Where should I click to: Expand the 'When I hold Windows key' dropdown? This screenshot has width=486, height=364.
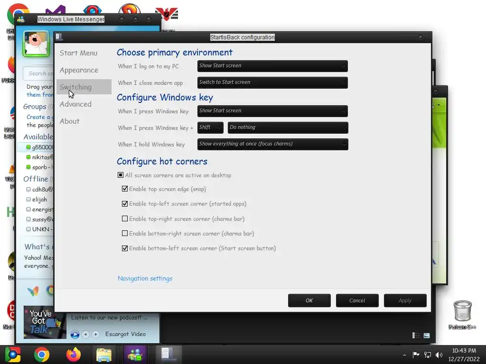[273, 144]
